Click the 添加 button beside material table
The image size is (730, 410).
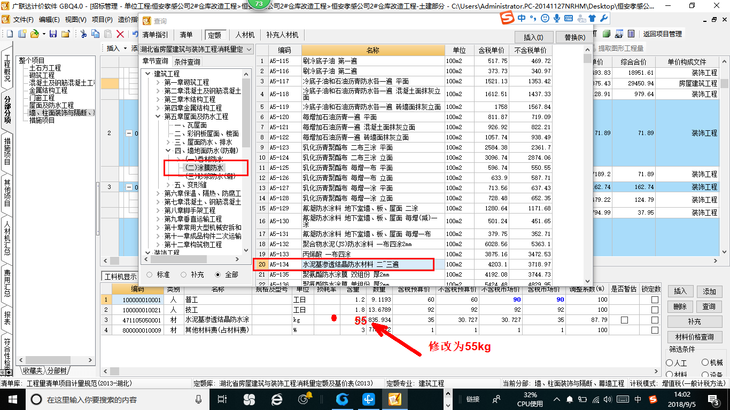[x=709, y=292]
